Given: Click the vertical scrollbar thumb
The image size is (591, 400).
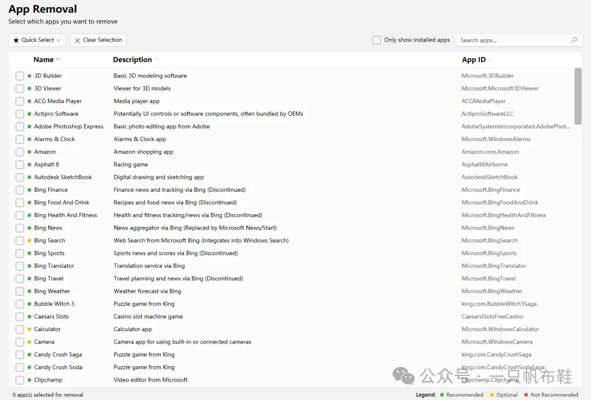Looking at the screenshot, I should (578, 96).
